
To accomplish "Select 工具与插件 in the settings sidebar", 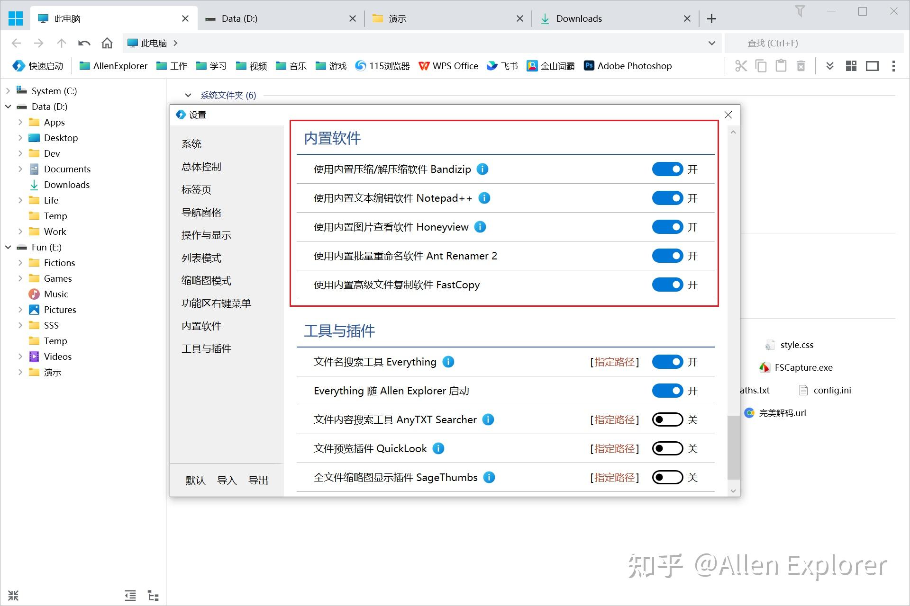I will pos(206,349).
